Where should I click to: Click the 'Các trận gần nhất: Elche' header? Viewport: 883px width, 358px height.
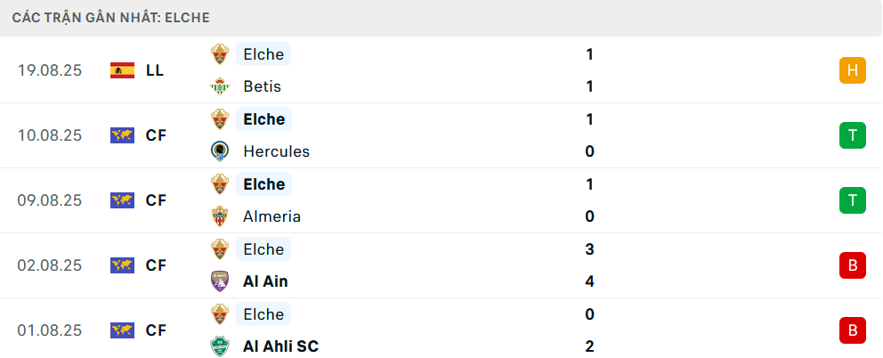click(x=111, y=18)
